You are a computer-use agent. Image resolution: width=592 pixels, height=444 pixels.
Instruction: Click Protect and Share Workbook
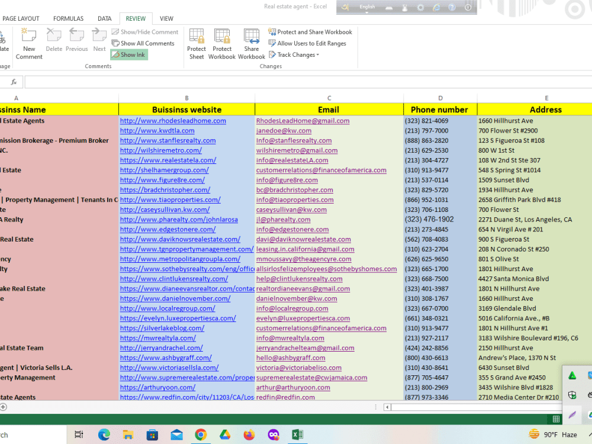[310, 32]
